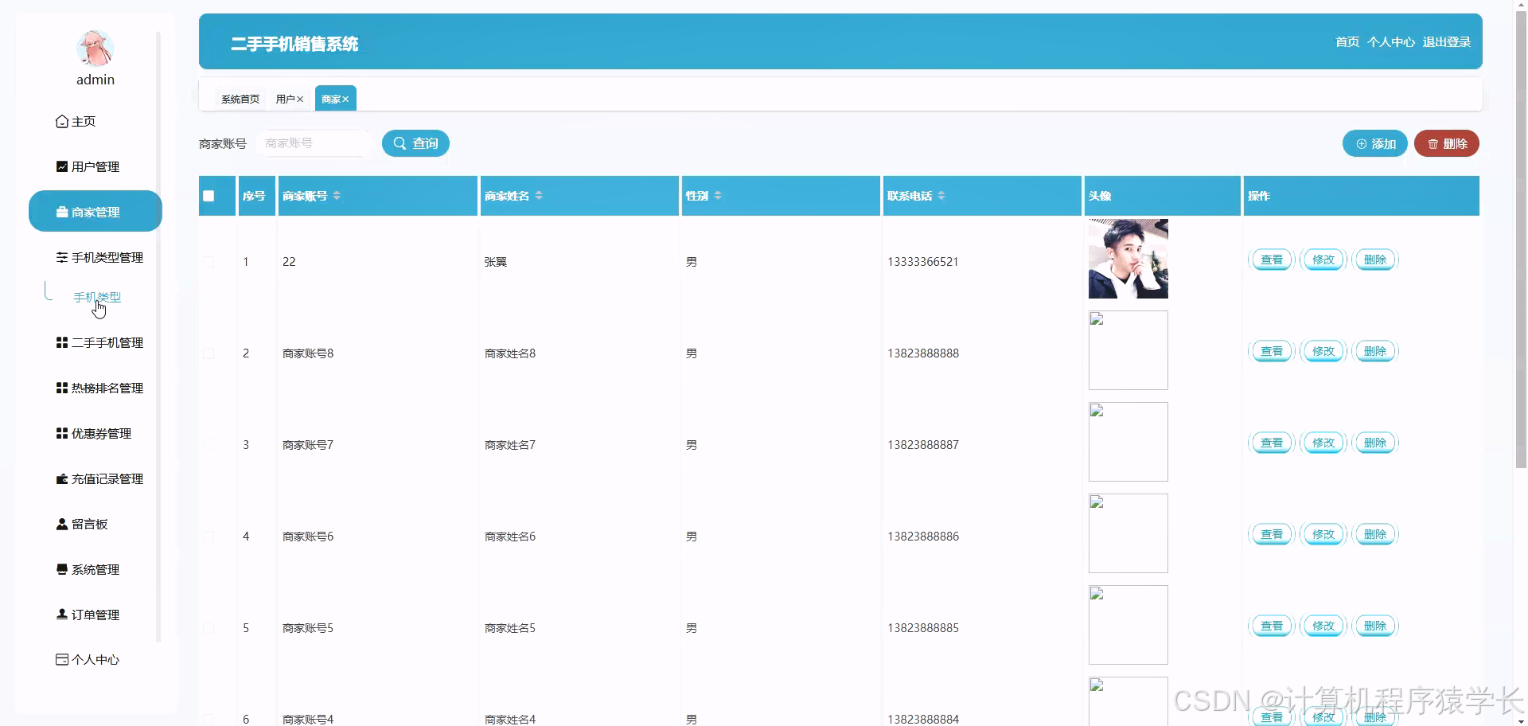Expand 优惠券管理 menu
Viewport: 1528px width, 726px height.
93,434
